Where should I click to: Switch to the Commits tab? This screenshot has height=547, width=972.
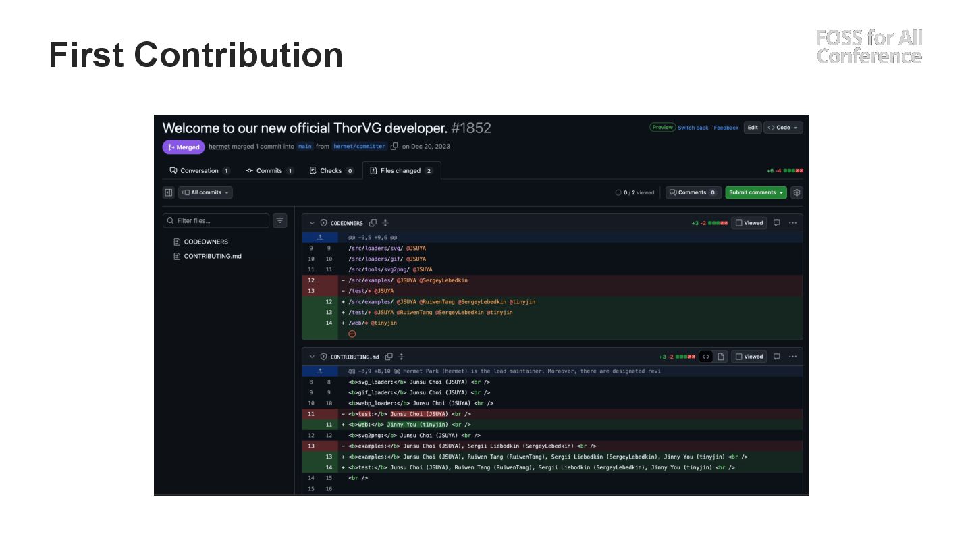coord(269,171)
